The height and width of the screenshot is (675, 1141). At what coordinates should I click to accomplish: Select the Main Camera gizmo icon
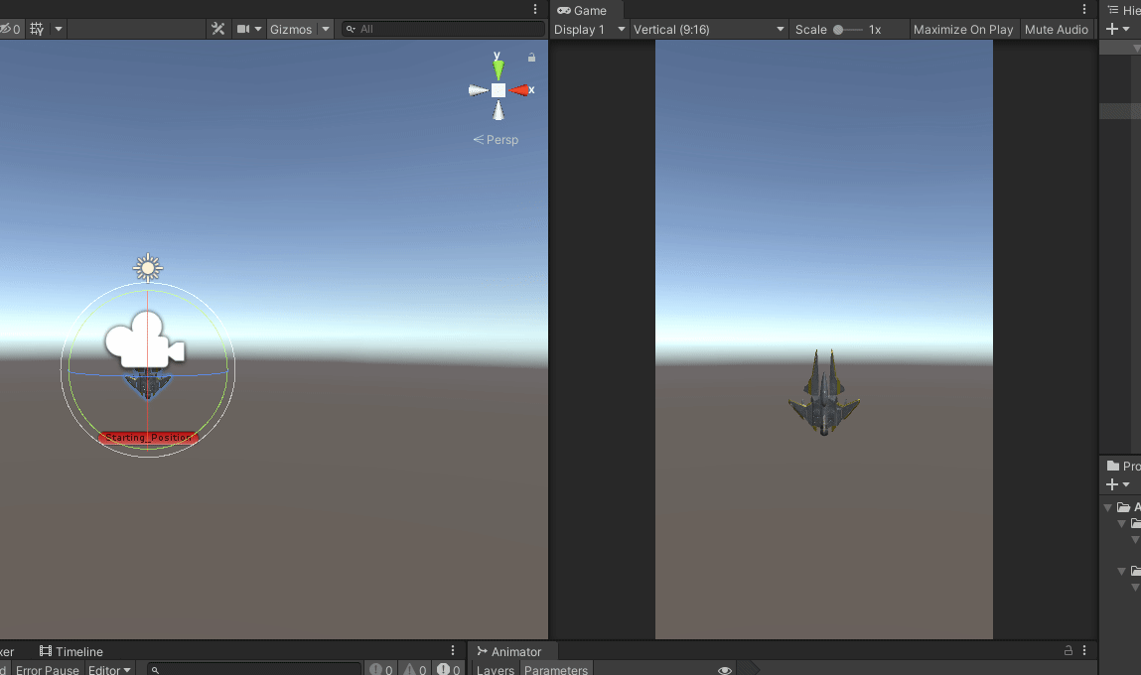pyautogui.click(x=146, y=339)
